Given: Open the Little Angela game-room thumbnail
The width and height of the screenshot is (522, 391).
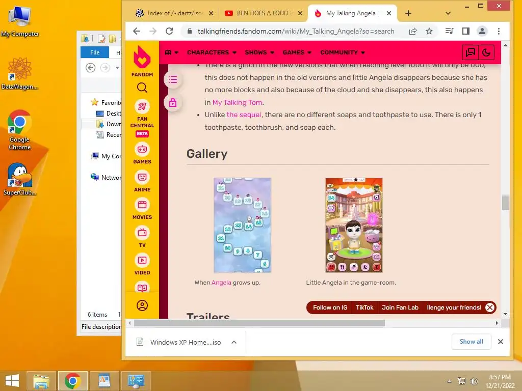Looking at the screenshot, I should pos(354,225).
